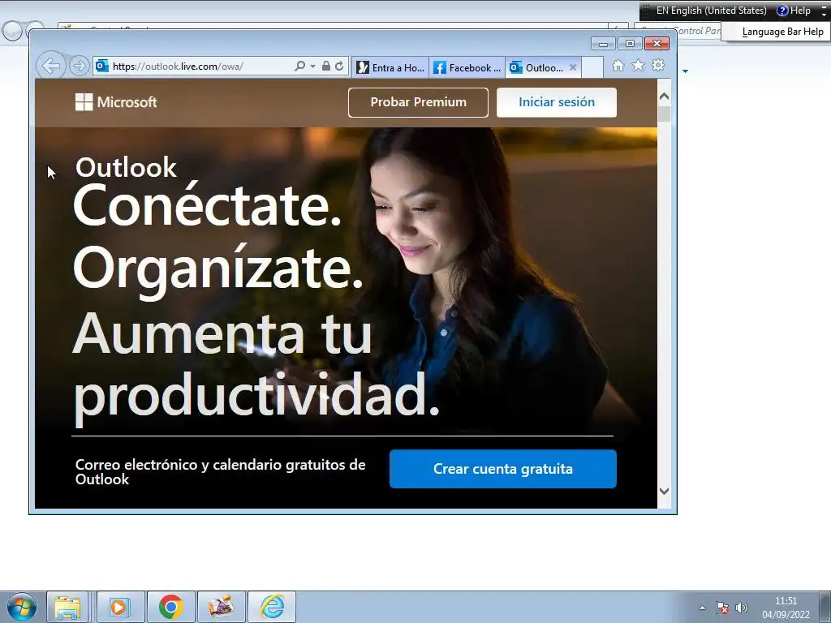831x623 pixels.
Task: Open the language bar options arrow
Action: point(825,15)
